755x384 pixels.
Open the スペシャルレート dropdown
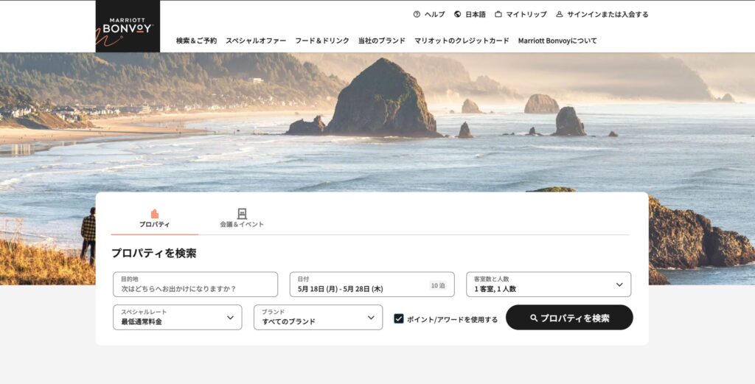177,318
